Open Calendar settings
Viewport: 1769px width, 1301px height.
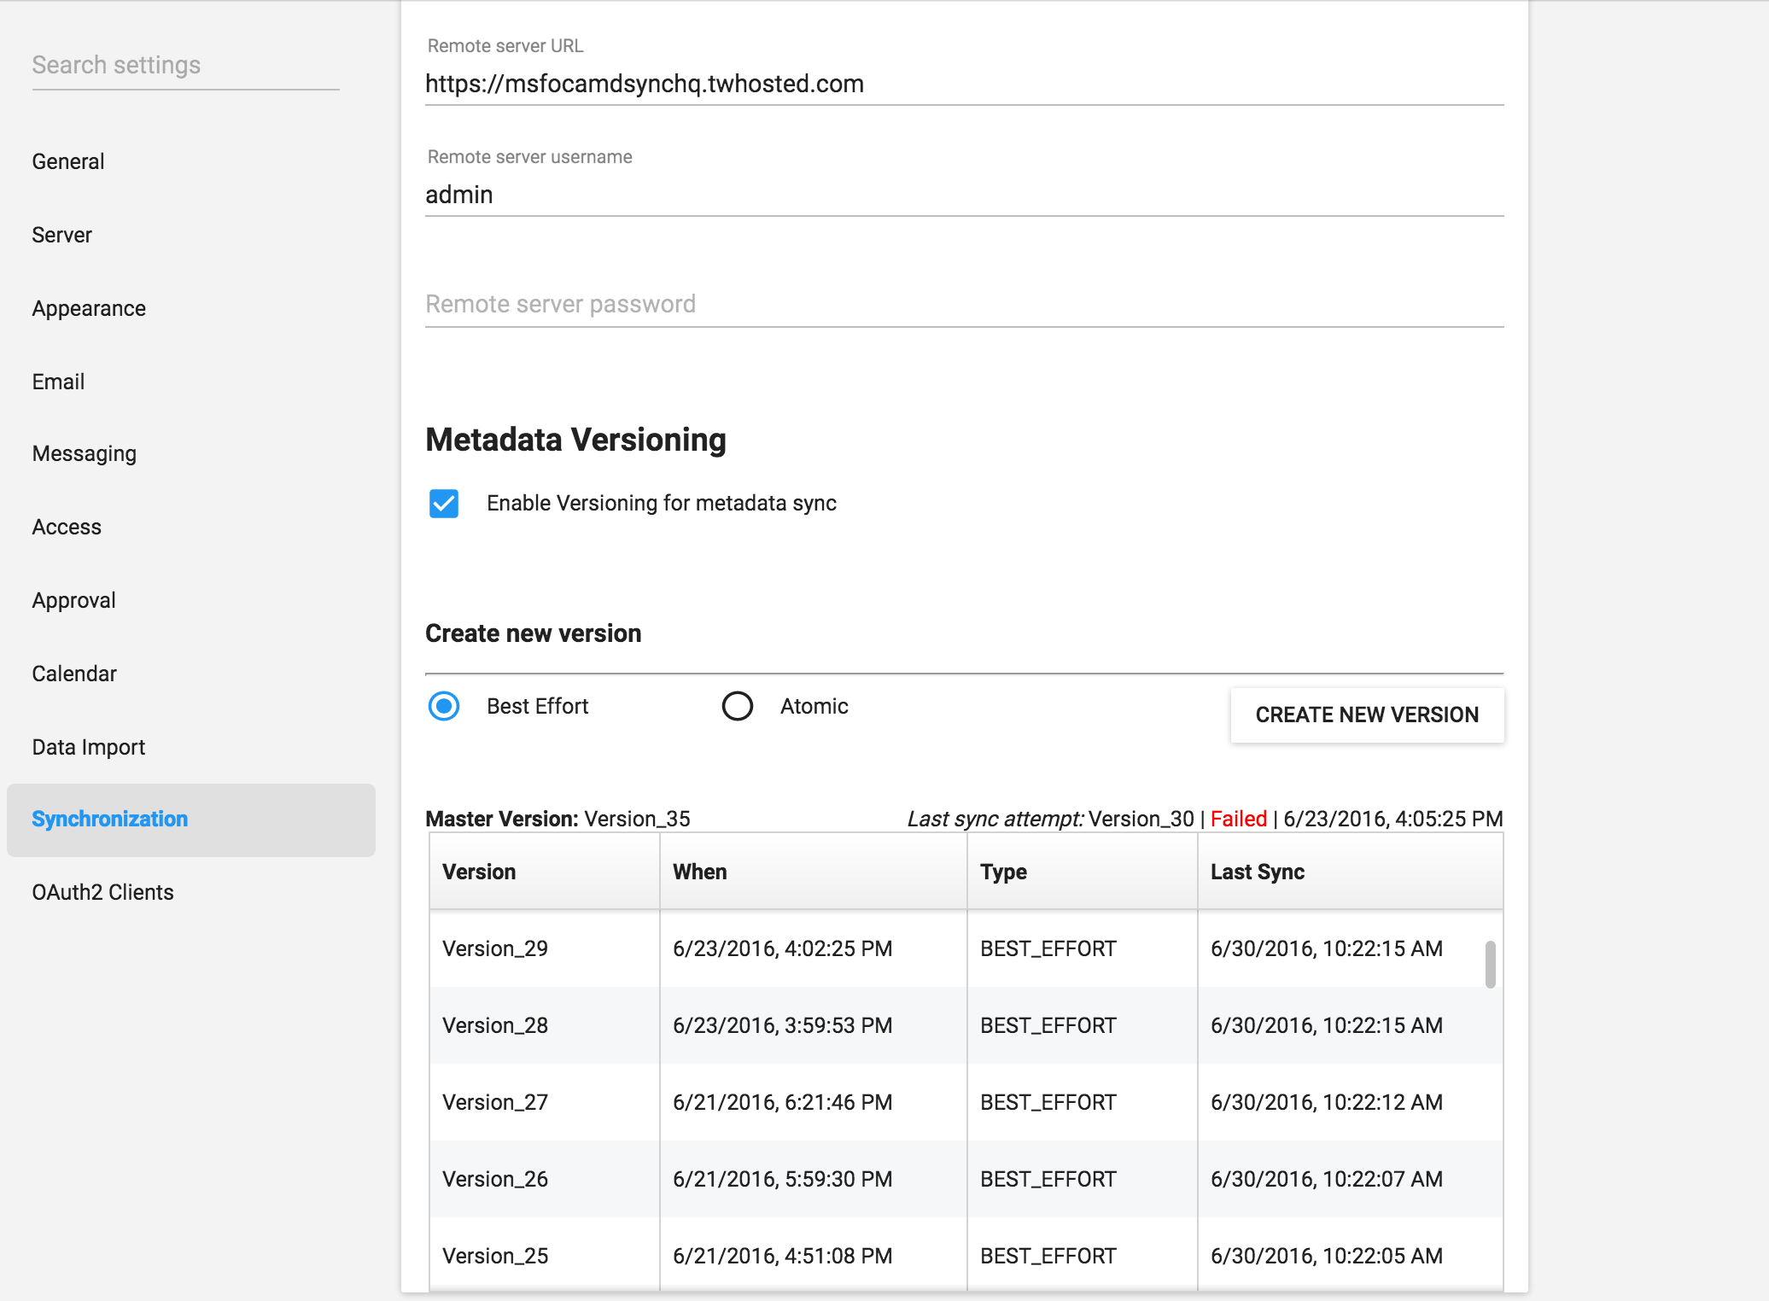(x=74, y=674)
